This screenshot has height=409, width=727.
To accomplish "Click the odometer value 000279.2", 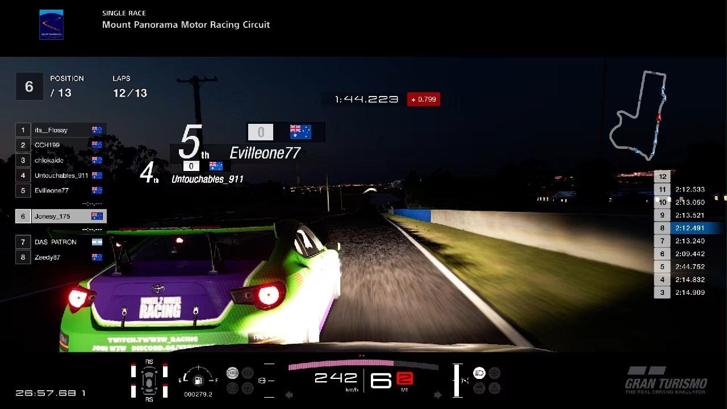I will point(198,394).
